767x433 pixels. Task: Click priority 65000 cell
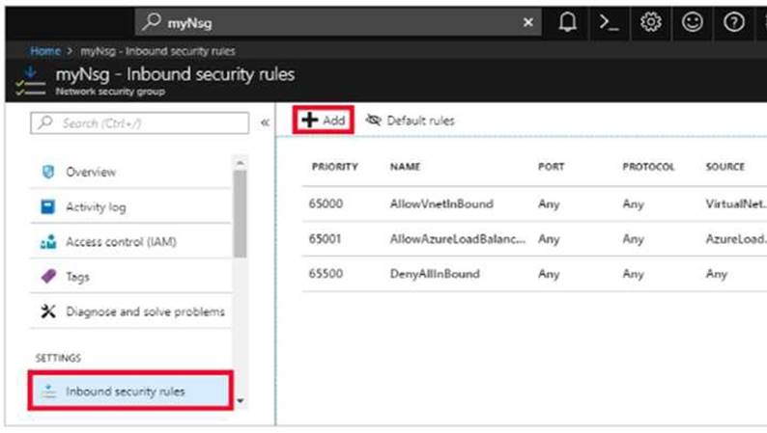pyautogui.click(x=326, y=203)
